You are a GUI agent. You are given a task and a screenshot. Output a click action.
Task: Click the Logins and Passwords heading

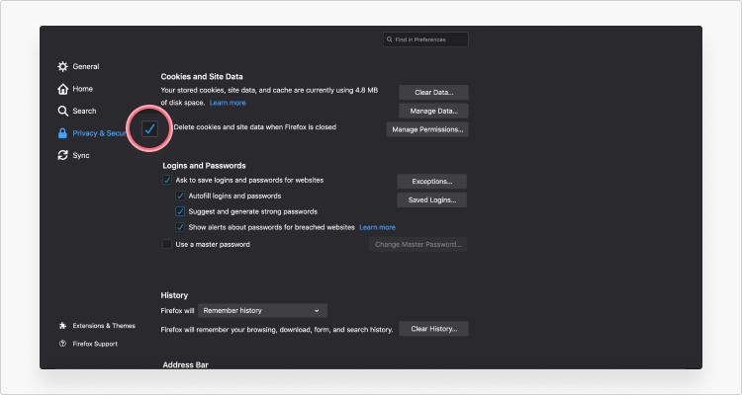coord(204,166)
